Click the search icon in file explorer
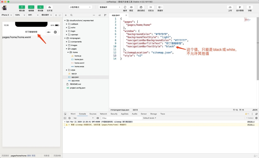This screenshot has width=259, height=158. 71,15
